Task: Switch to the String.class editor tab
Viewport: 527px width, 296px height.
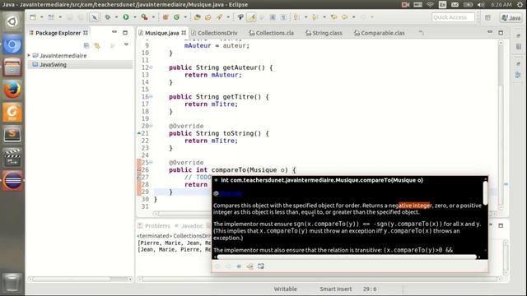Action: [x=324, y=33]
